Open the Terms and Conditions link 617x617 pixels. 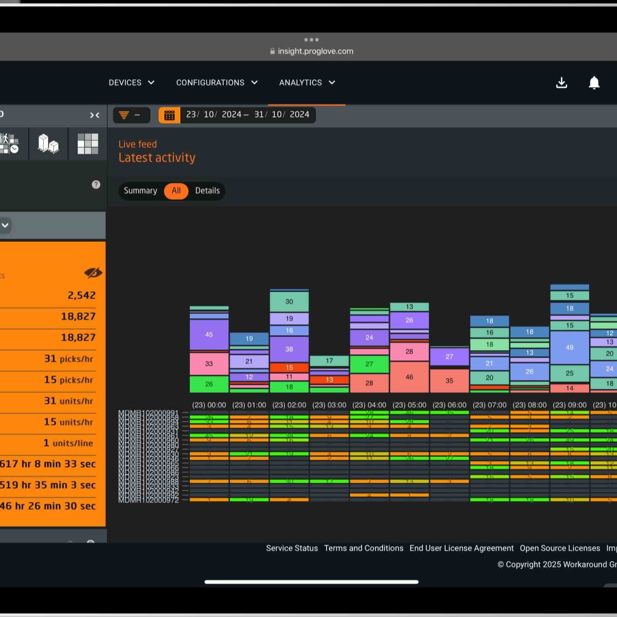(364, 548)
